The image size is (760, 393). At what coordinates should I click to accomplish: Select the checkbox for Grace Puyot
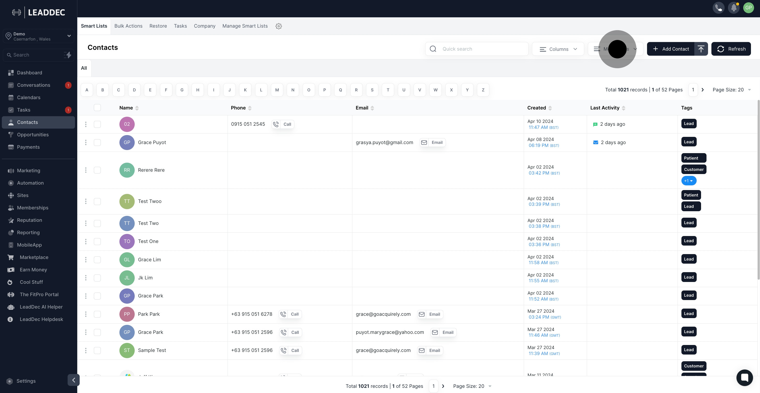pyautogui.click(x=97, y=143)
